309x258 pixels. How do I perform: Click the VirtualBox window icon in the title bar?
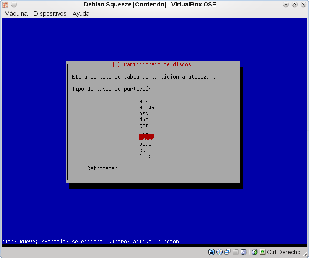click(5, 4)
